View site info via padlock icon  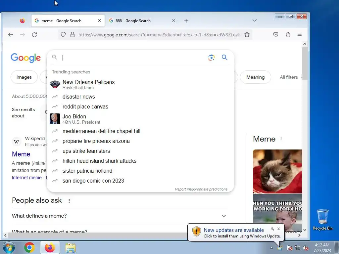click(73, 34)
